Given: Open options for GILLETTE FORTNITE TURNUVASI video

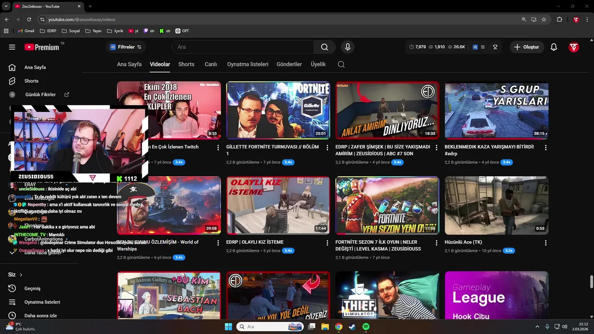Looking at the screenshot, I should (327, 148).
